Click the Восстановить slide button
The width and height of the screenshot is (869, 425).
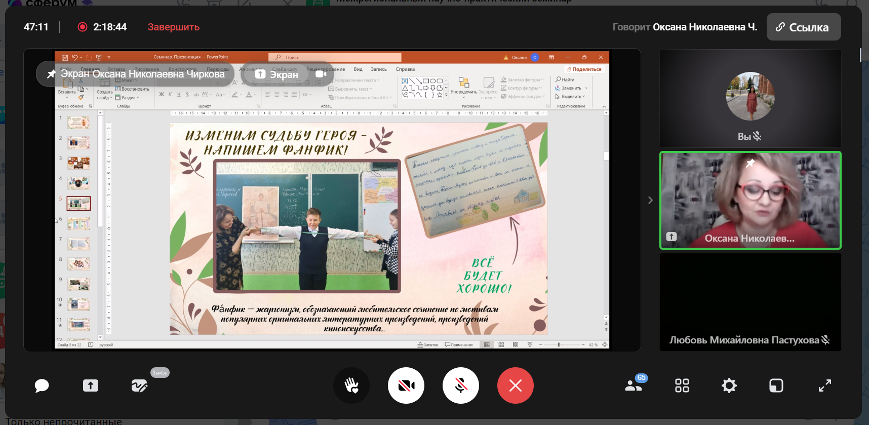(x=132, y=89)
